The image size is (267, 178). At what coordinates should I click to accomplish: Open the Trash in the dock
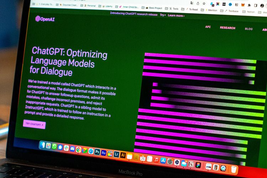(x=234, y=169)
